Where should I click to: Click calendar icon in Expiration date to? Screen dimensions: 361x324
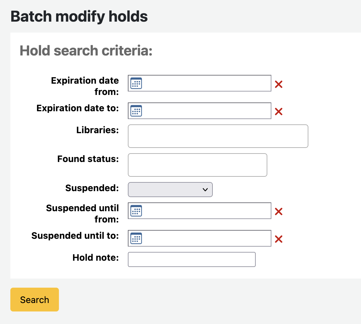[x=136, y=111]
